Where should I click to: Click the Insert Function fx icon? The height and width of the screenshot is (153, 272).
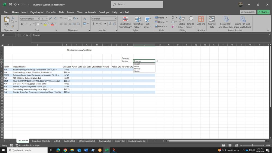pyautogui.click(x=27, y=35)
